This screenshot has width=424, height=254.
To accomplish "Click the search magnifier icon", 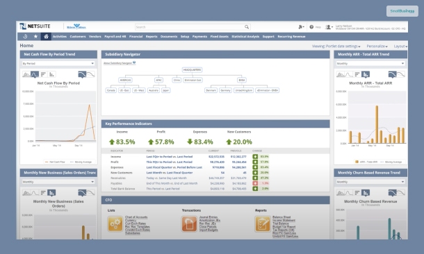I will point(247,27).
